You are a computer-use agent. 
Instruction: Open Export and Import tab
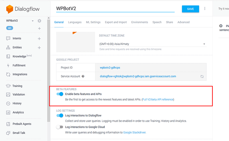coord(116,22)
